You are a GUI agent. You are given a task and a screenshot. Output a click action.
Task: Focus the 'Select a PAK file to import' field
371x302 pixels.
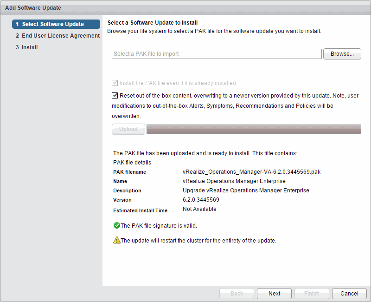(217, 54)
